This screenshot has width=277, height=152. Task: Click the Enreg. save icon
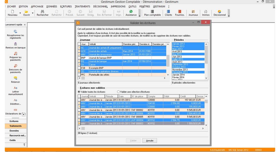pyautogui.click(x=91, y=12)
